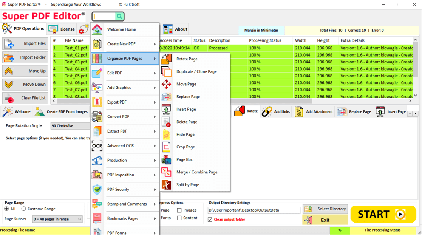Select the All page range radio button
Viewport: 422px width, 235px height.
7,209
